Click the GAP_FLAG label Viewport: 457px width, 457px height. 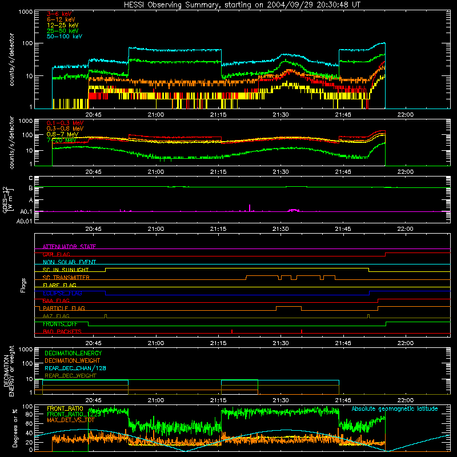pyautogui.click(x=56, y=254)
